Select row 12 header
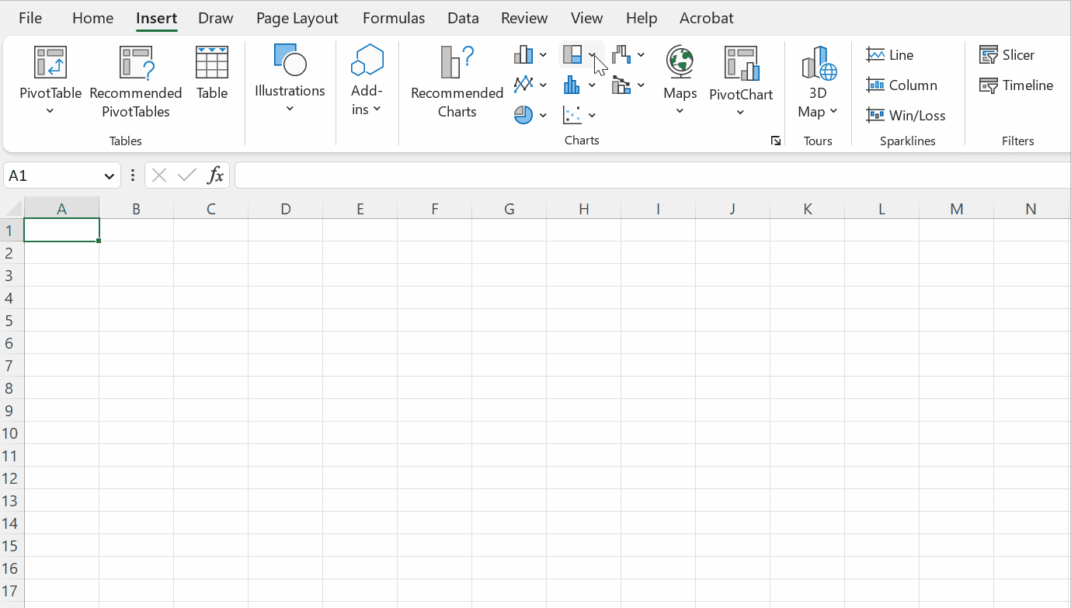Viewport: 1071px width, 608px height. coord(11,478)
